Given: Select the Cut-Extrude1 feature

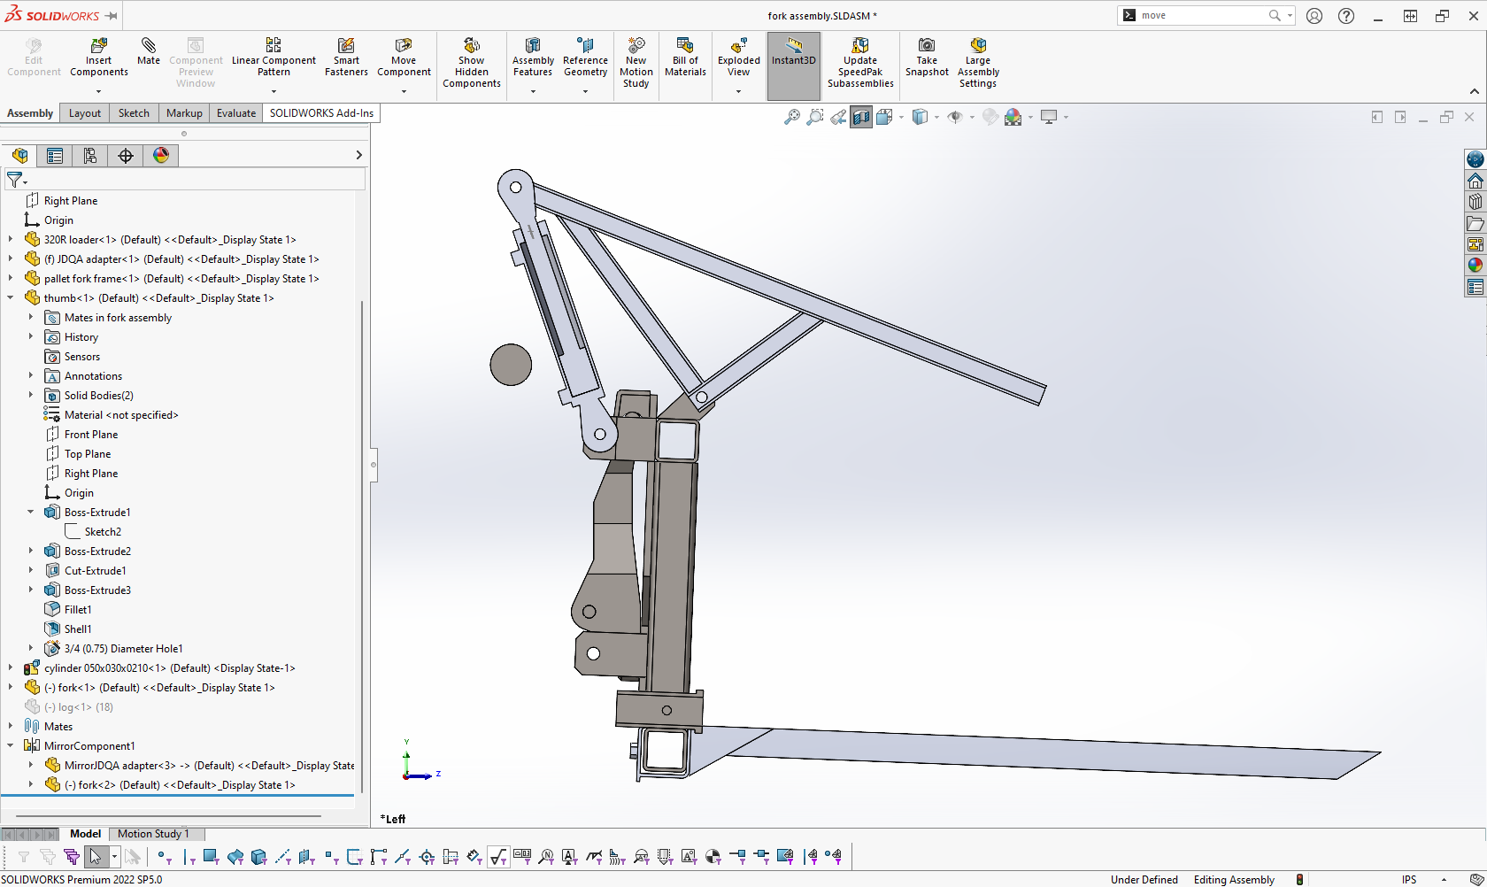Looking at the screenshot, I should [x=95, y=571].
